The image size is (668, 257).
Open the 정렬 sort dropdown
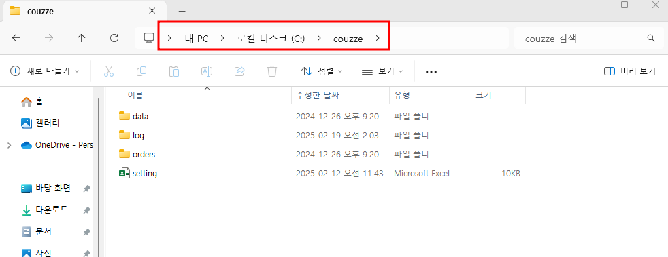(322, 71)
